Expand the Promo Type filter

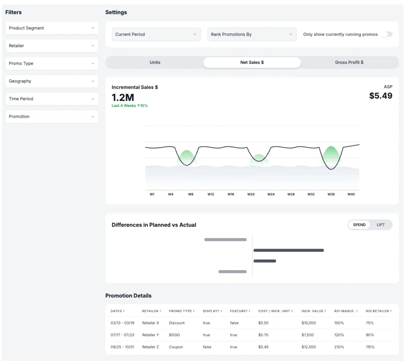(x=52, y=63)
